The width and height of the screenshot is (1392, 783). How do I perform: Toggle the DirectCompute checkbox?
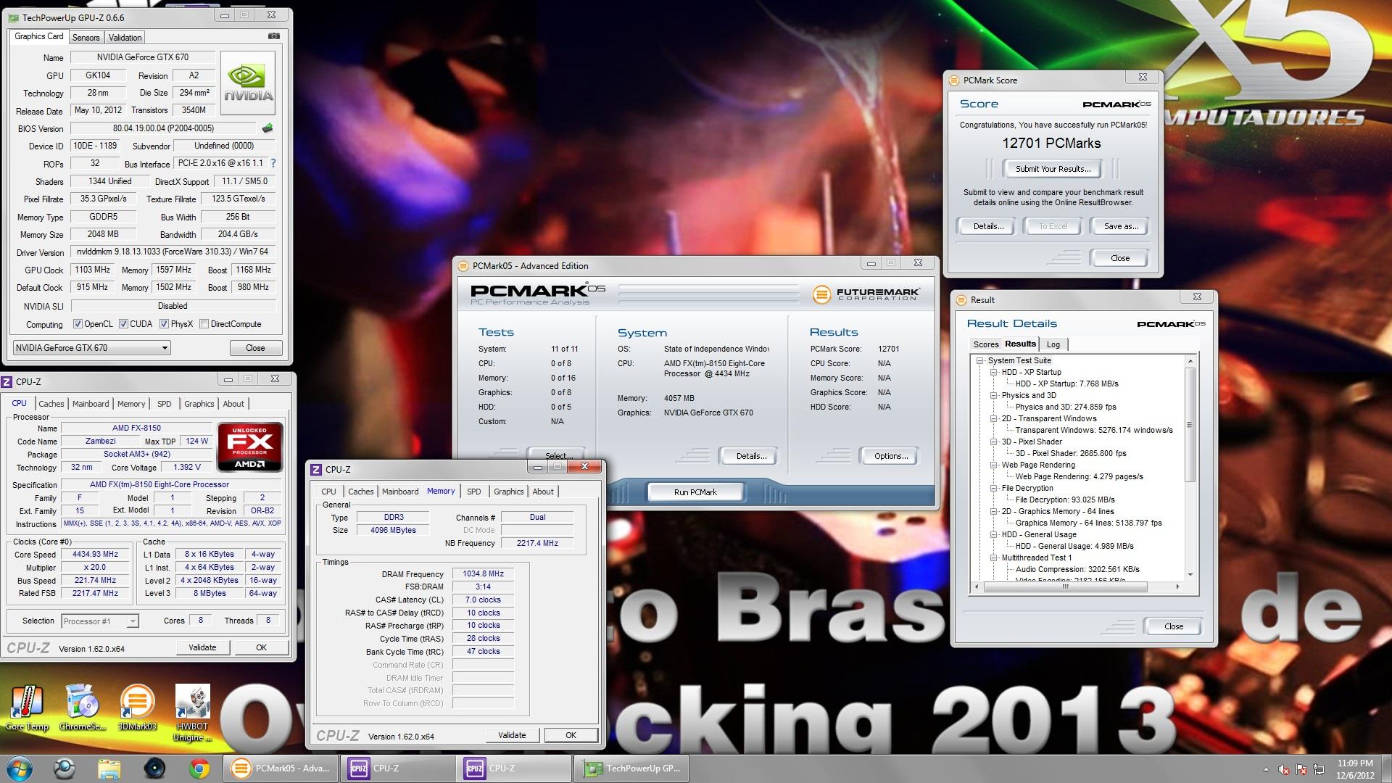[204, 324]
